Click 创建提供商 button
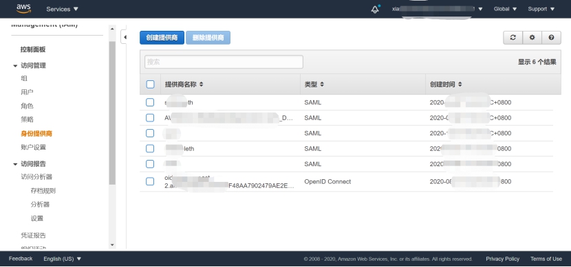This screenshot has height=267, width=571. 162,38
